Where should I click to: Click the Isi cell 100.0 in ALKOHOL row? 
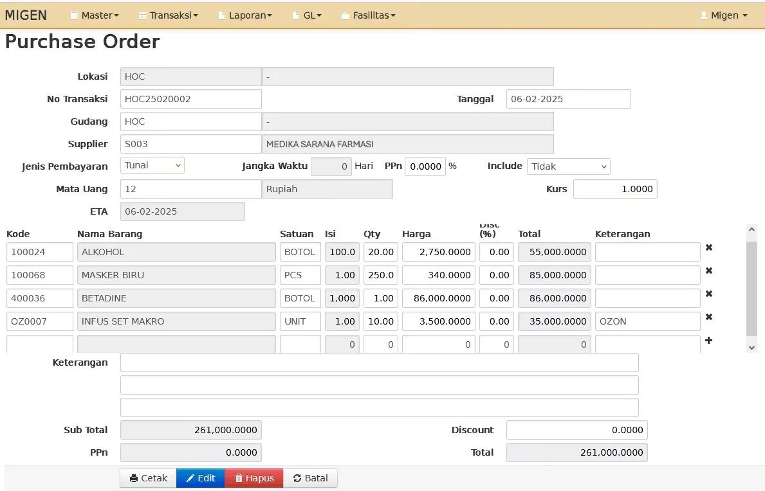coord(342,252)
